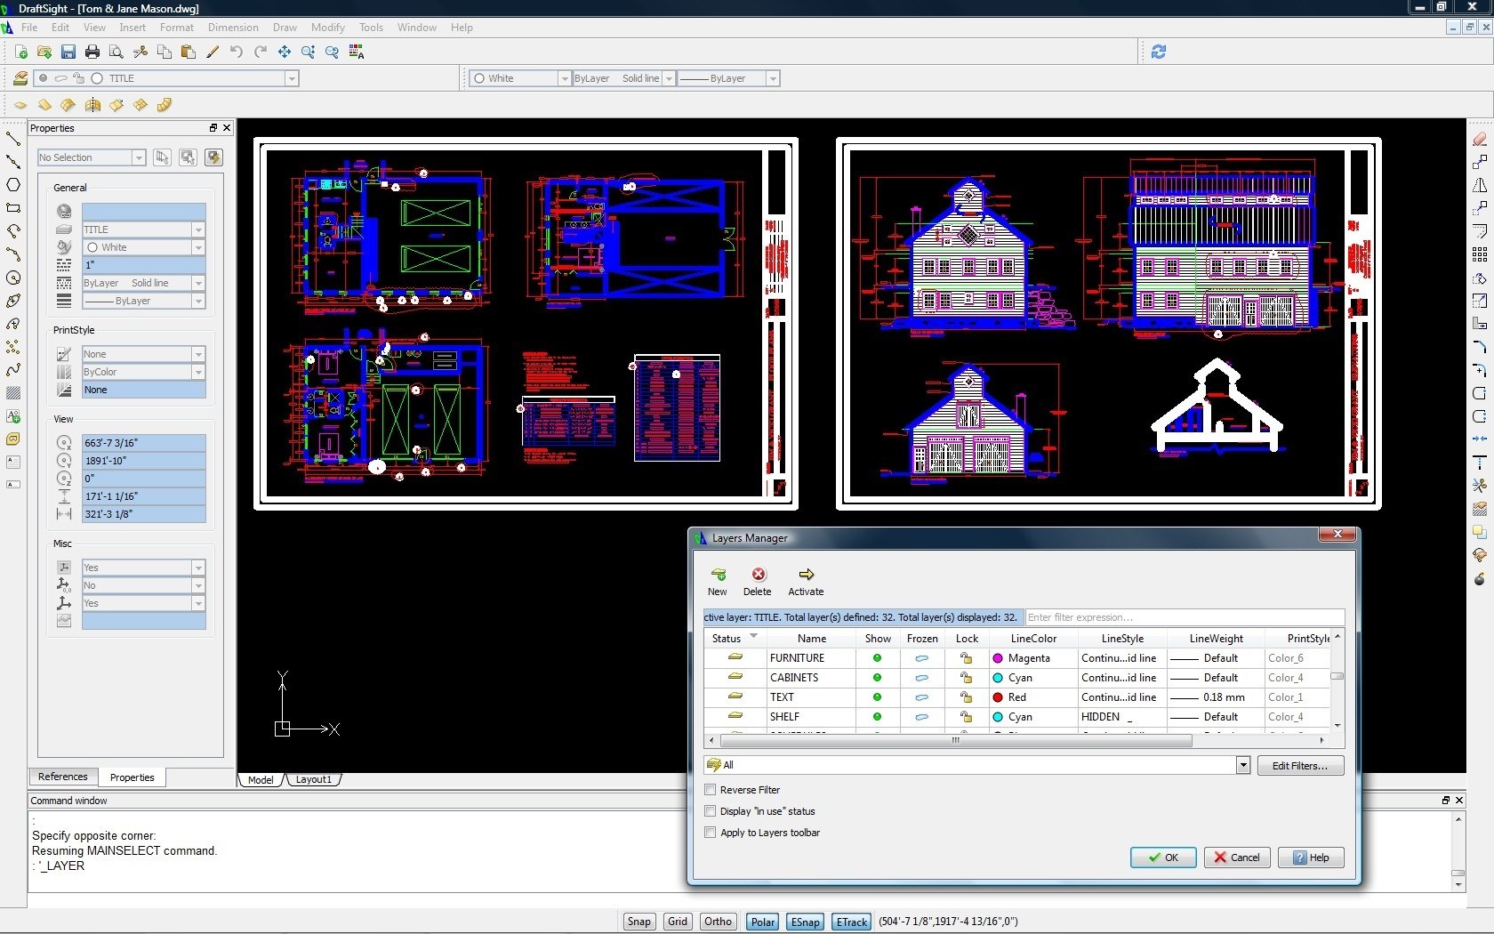
Task: Switch to the Layout1 tab
Action: tap(313, 780)
